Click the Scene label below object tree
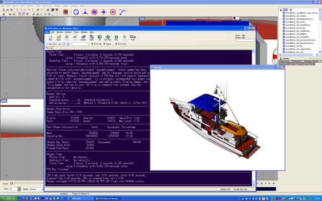The image size is (322, 201). (x=286, y=58)
